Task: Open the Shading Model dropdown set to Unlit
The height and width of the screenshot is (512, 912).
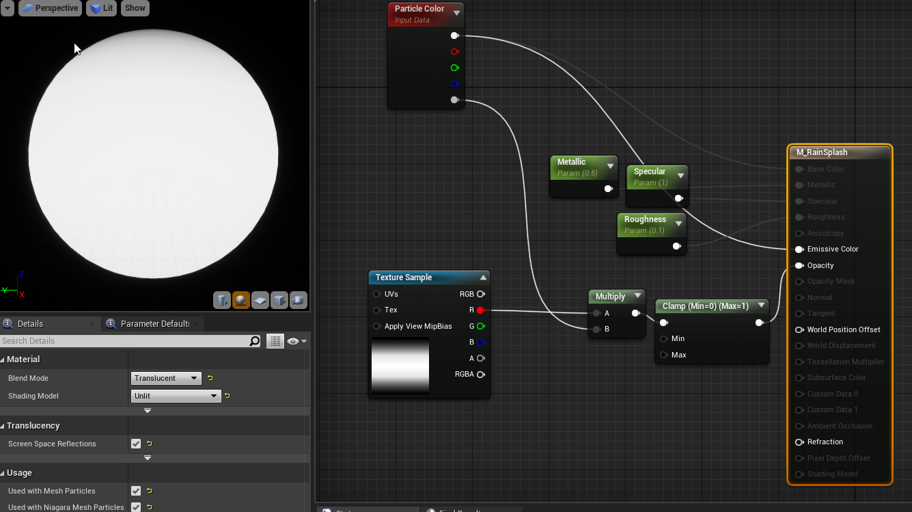Action: [176, 395]
